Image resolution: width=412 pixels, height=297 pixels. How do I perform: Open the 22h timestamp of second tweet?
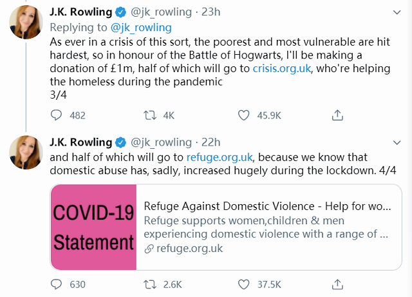click(211, 142)
